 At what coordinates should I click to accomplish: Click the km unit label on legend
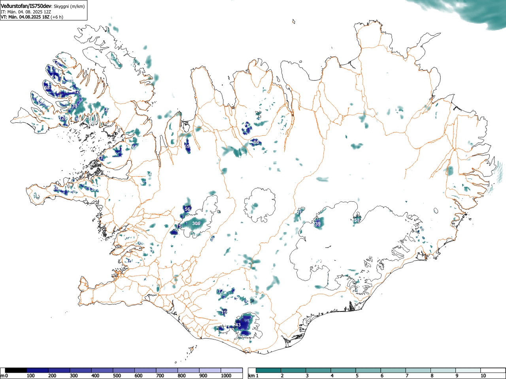pos(251,376)
